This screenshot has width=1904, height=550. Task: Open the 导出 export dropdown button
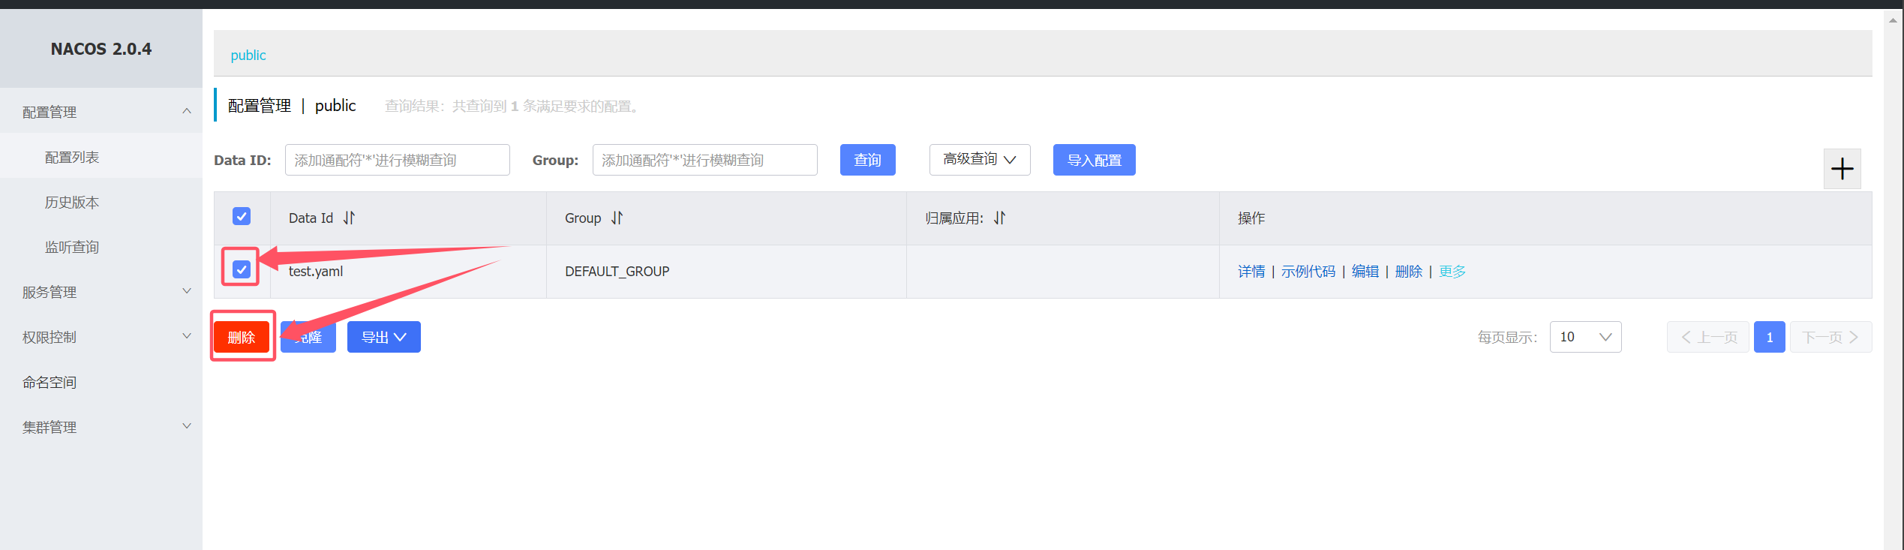pyautogui.click(x=383, y=338)
